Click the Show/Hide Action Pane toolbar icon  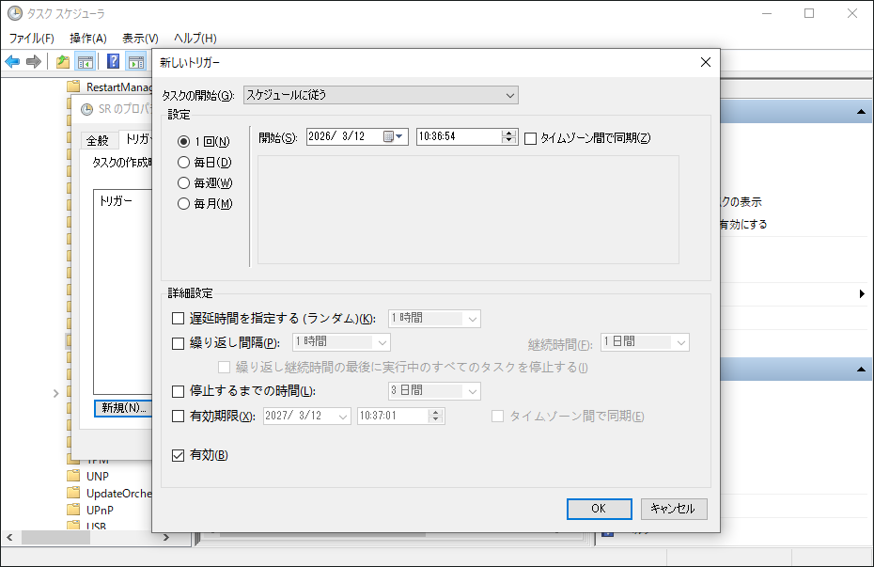click(x=136, y=61)
